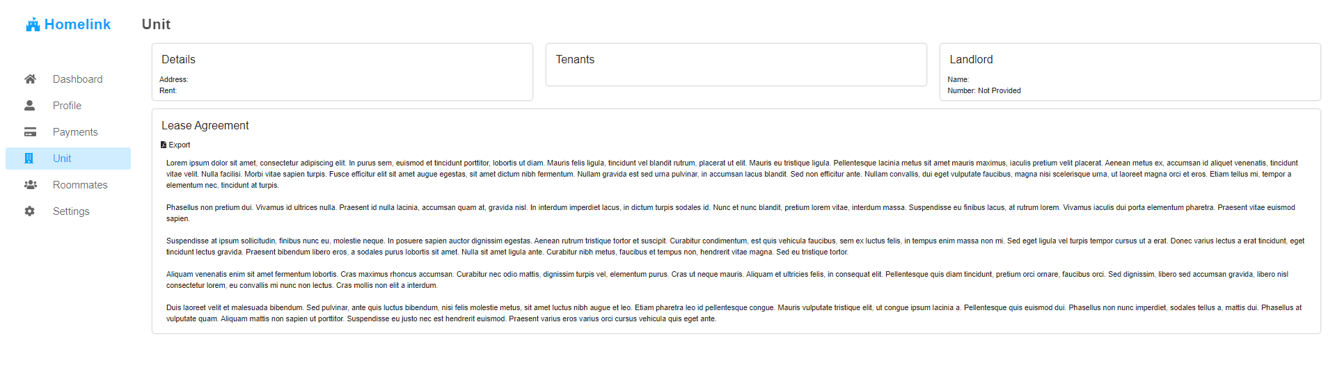Open the Dashboard menu item
1335x379 pixels.
(x=77, y=79)
